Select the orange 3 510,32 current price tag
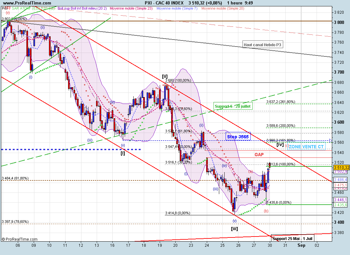The height and width of the screenshot is (255, 350). click(x=341, y=167)
